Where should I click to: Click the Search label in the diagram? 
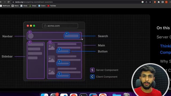(103, 36)
